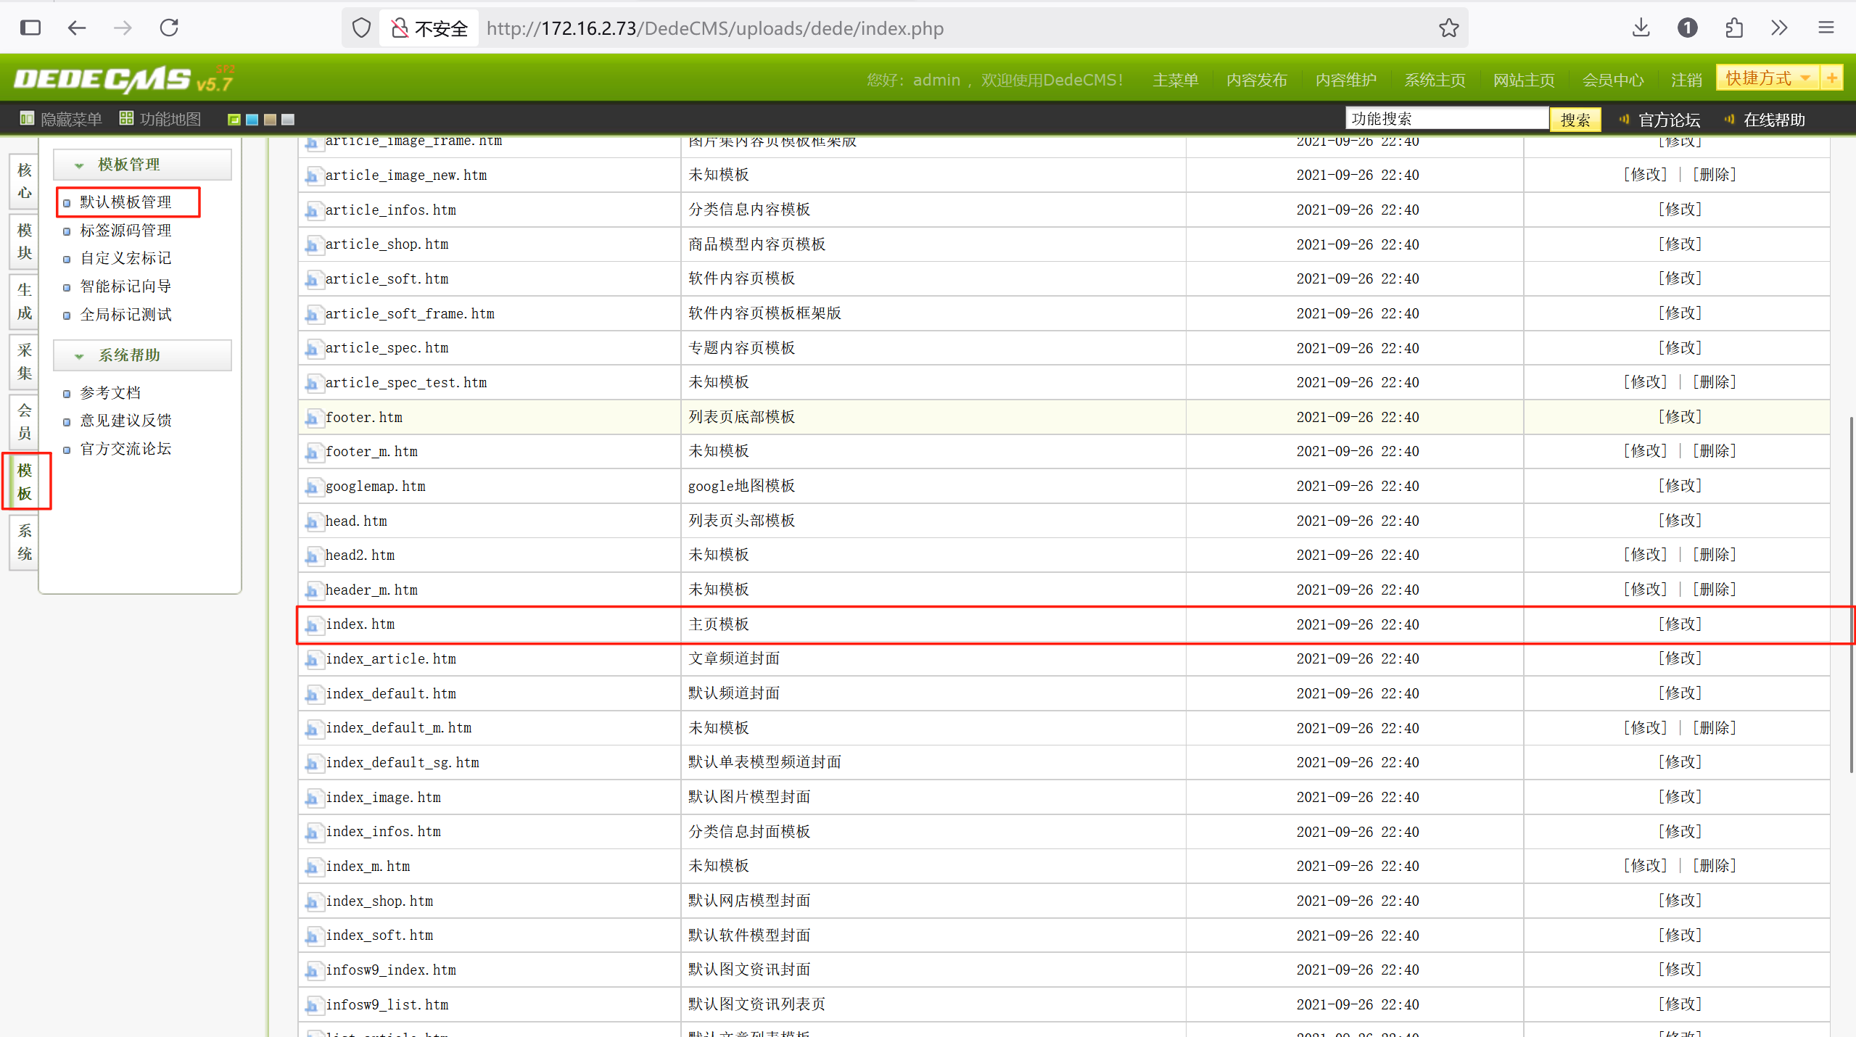Screen dimensions: 1856x1037
Task: Click 内容维护 in the top navigation
Action: pyautogui.click(x=1345, y=80)
